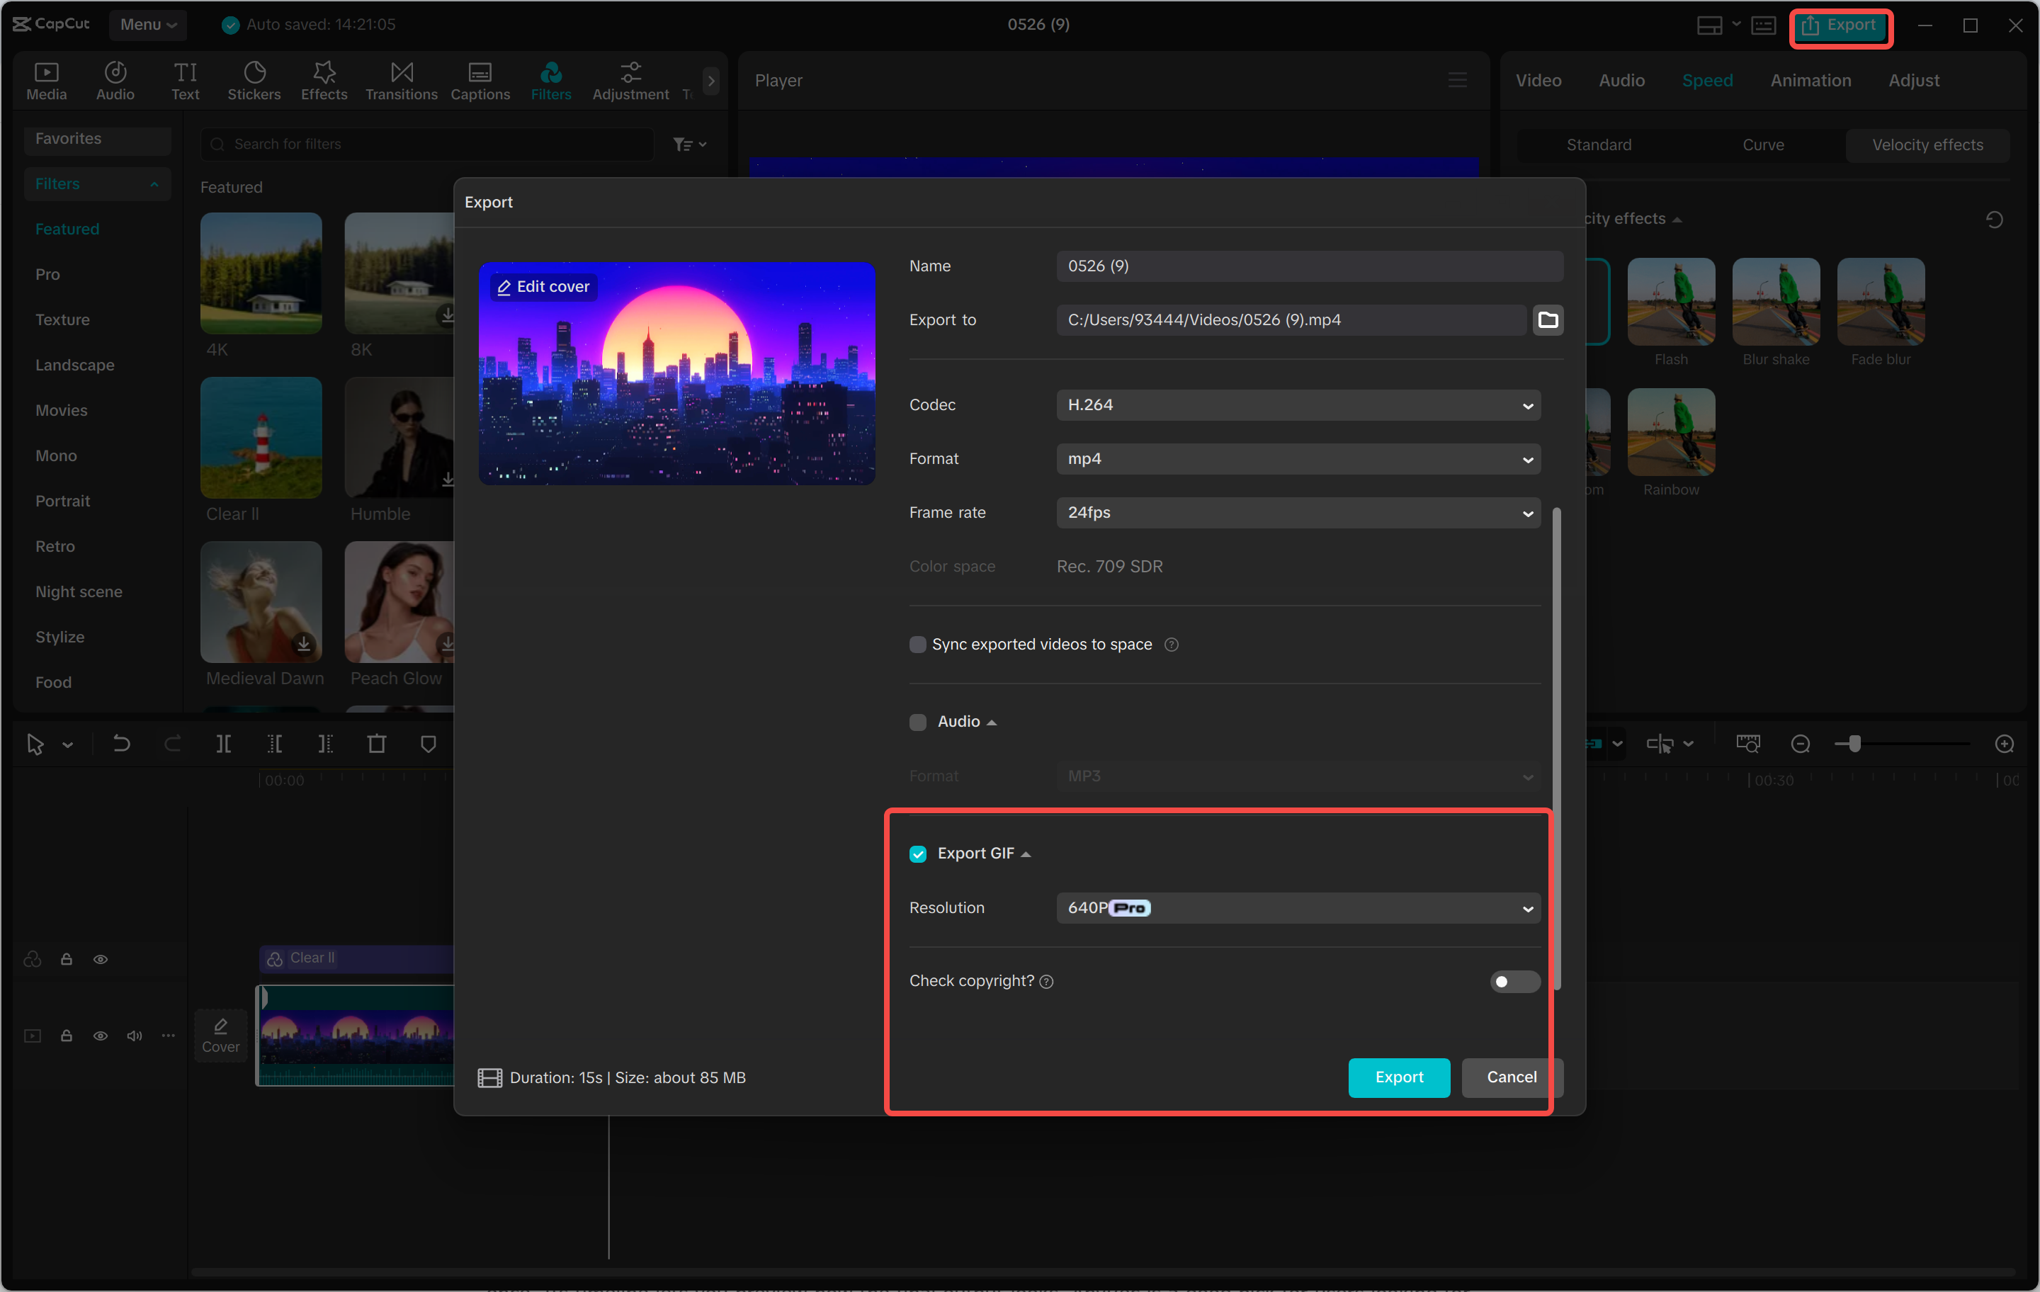Select the Fade blur velocity effect thumbnail
Viewport: 2040px width, 1292px height.
tap(1880, 302)
